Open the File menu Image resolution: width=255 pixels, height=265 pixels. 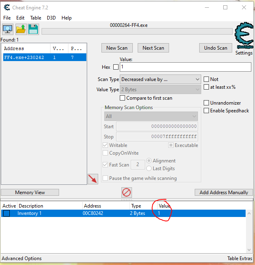(7, 18)
